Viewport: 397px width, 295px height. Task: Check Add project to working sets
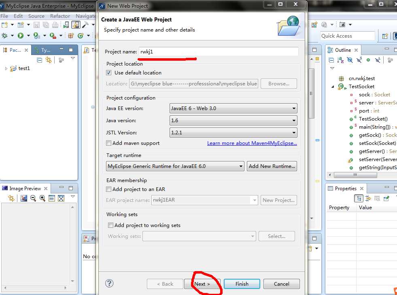(x=110, y=225)
